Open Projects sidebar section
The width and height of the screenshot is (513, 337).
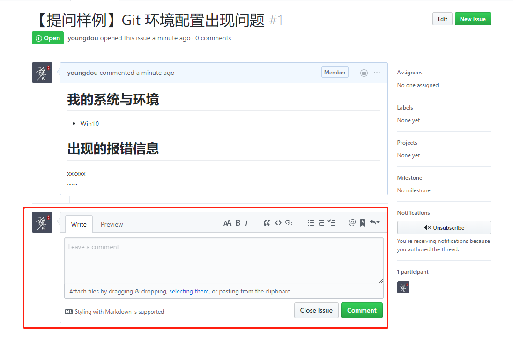tap(407, 143)
